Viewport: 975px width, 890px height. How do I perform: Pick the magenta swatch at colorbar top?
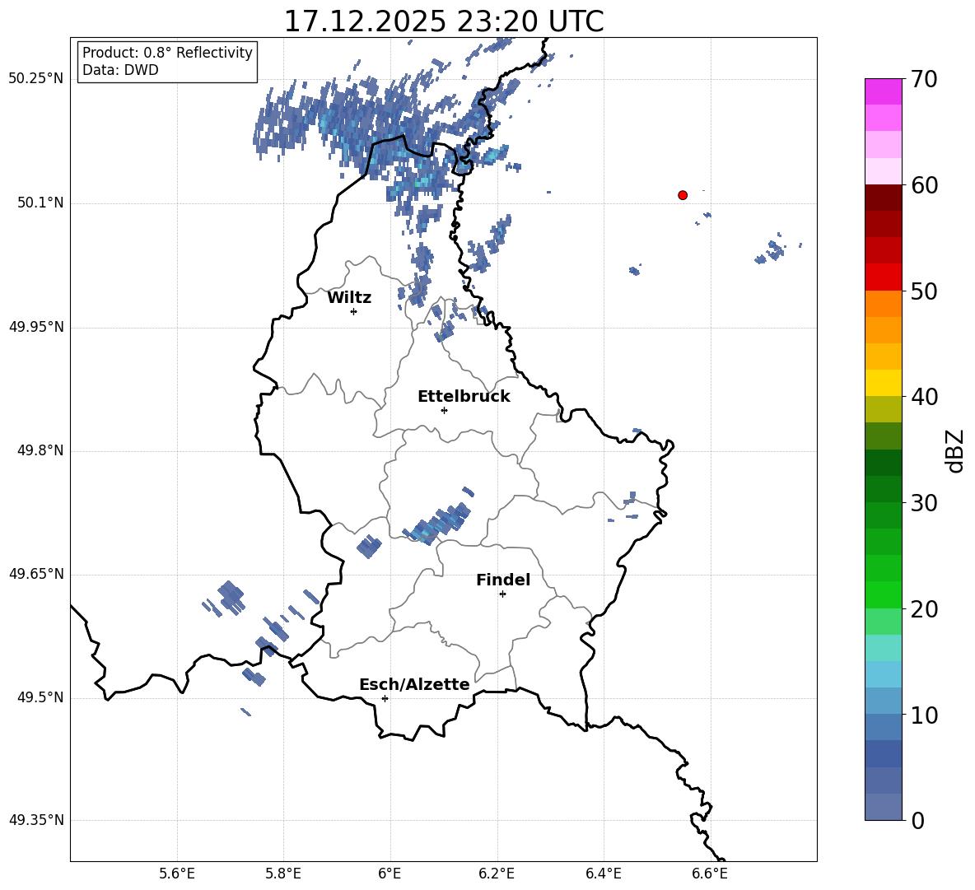pos(883,91)
